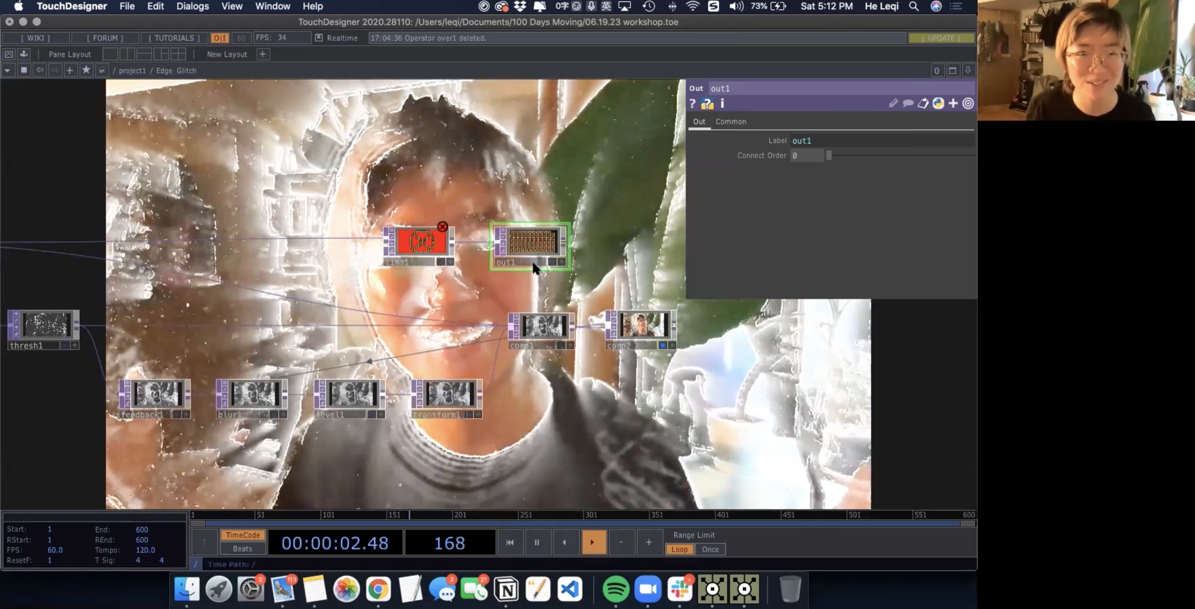Click the operator info 'i' icon

722,103
